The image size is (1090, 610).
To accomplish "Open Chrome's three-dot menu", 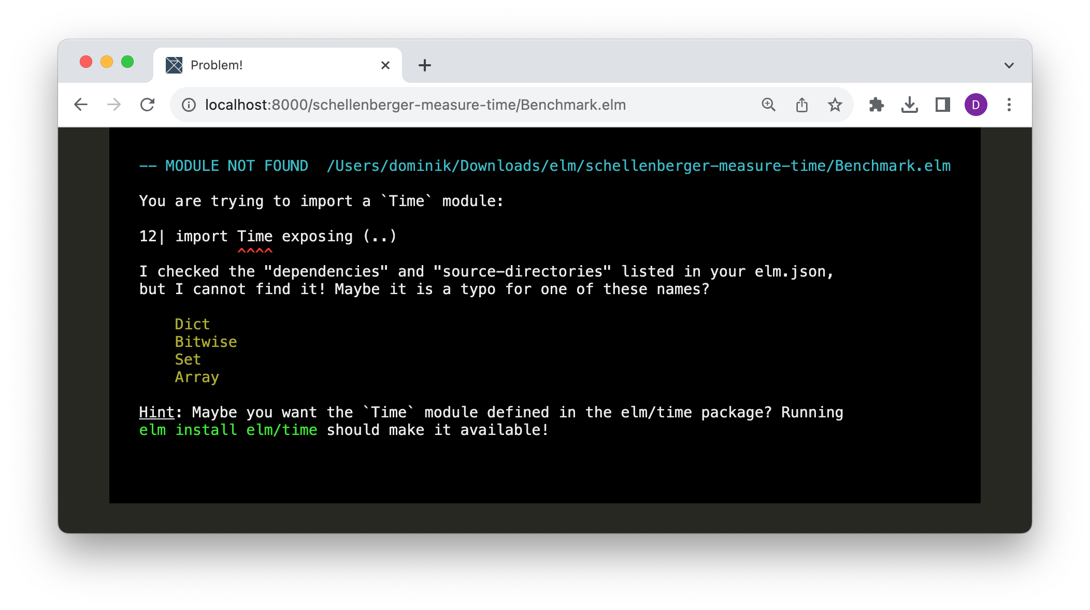I will [x=1009, y=105].
